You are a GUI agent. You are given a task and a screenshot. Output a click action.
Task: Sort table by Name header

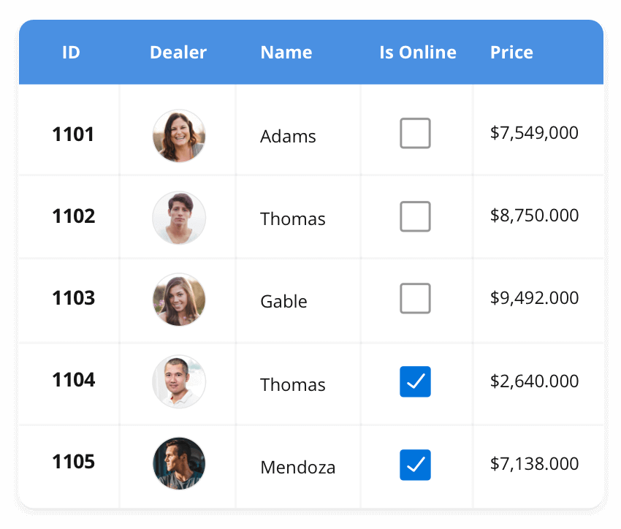[286, 53]
